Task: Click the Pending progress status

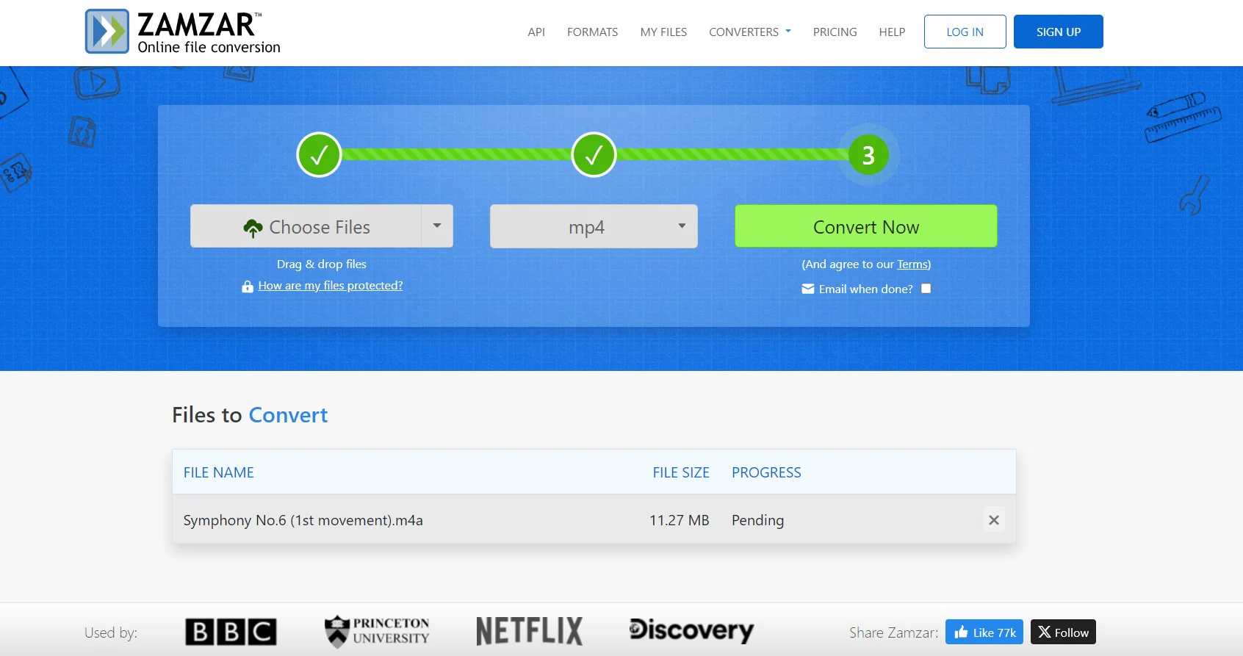Action: point(757,520)
